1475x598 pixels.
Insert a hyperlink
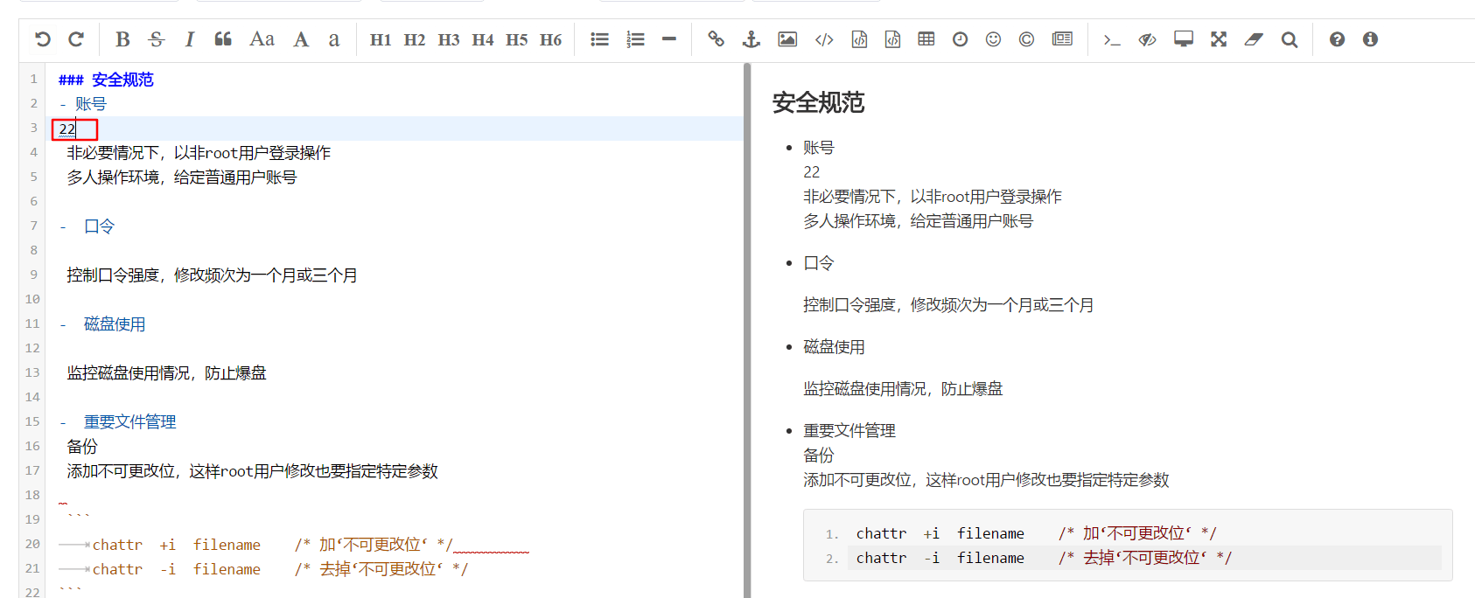[717, 39]
